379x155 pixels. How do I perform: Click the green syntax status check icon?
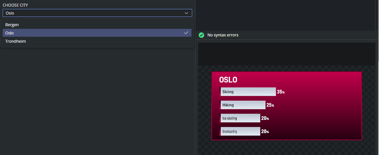[201, 35]
